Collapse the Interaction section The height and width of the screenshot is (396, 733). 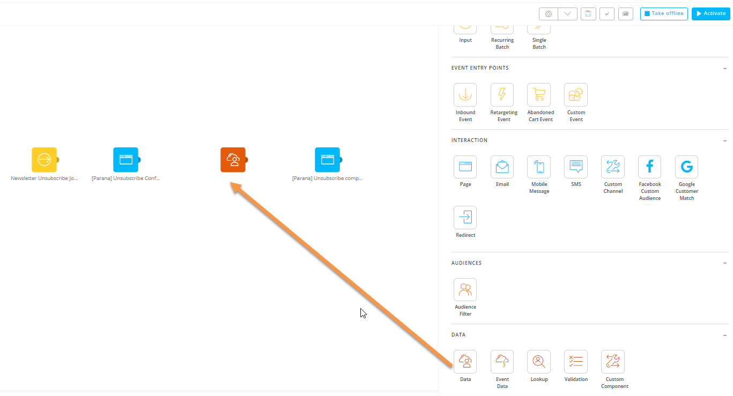(x=725, y=140)
